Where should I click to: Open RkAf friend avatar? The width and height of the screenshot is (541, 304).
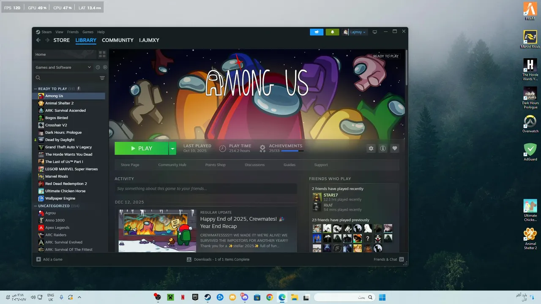tap(317, 207)
